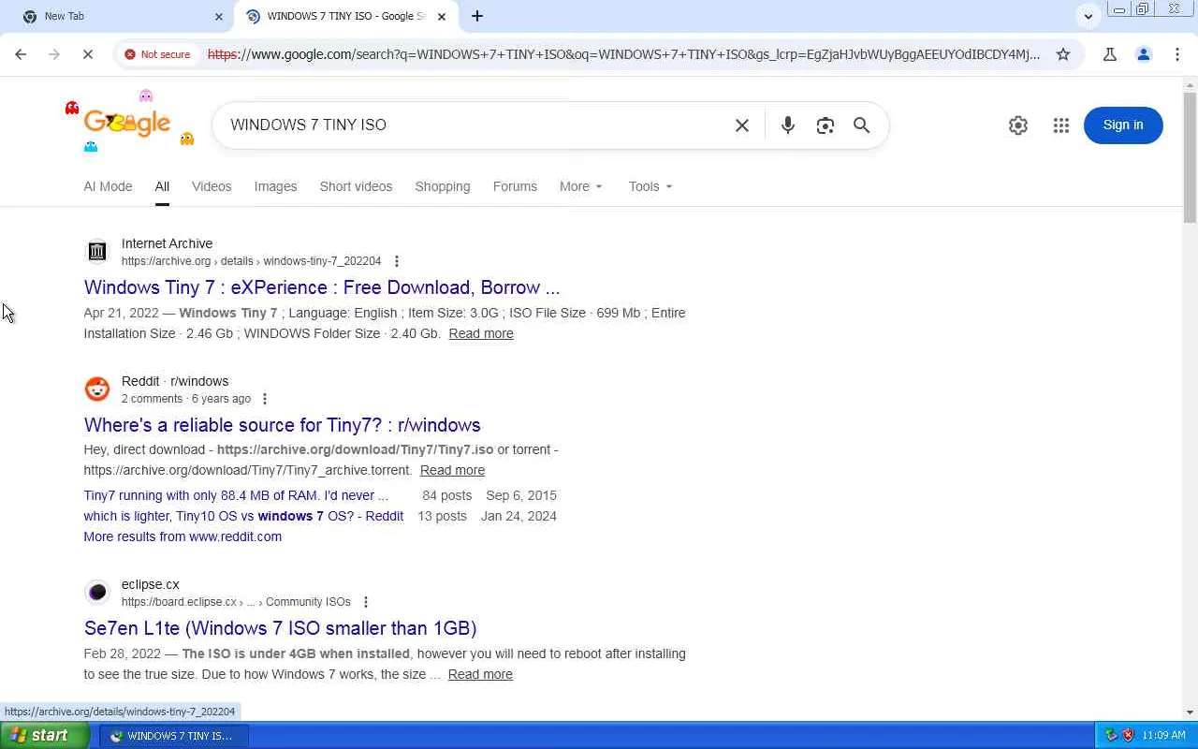
Task: Open More results from www.reddit.com
Action: click(183, 536)
